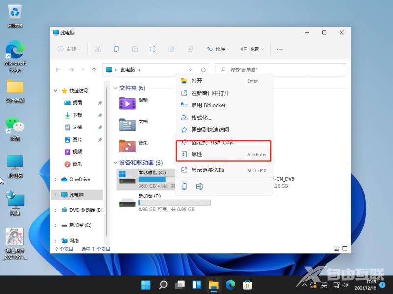Click the Delete trash icon in toolbar
Viewport: 393px width, 294px height.
pos(190,49)
